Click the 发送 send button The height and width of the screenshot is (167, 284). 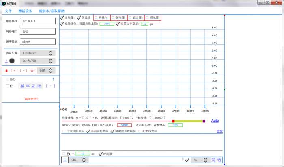coord(216,160)
